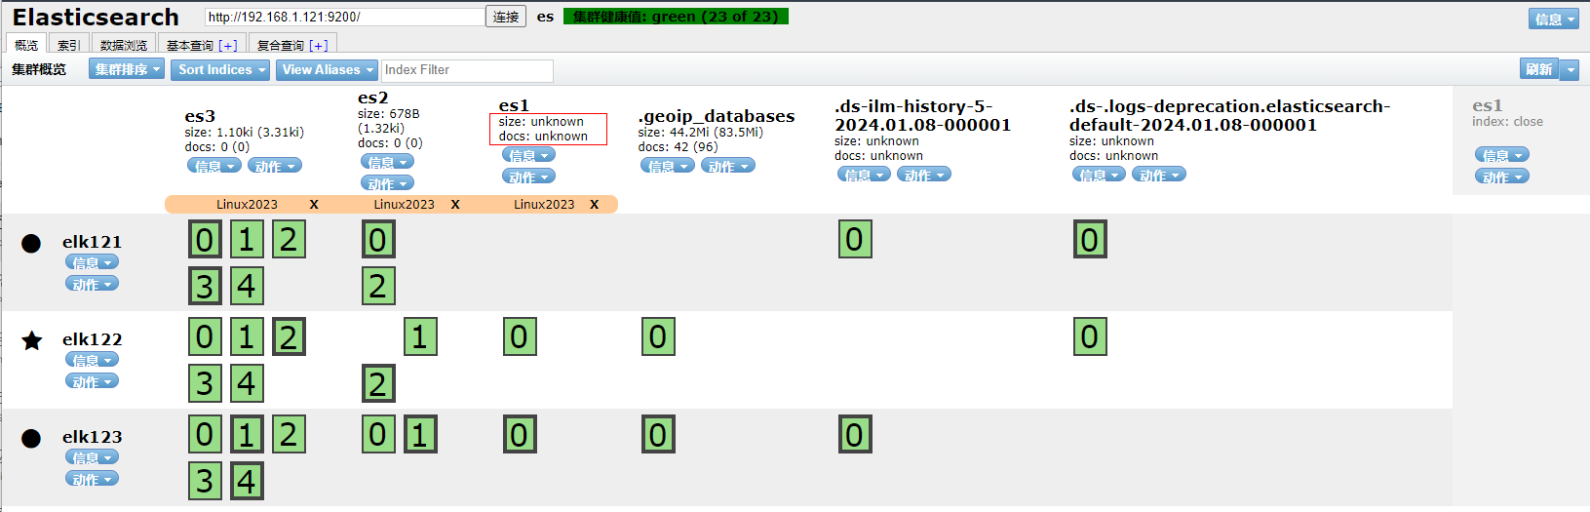Open the 复合查询 tab
This screenshot has width=1590, height=512.
[x=291, y=45]
